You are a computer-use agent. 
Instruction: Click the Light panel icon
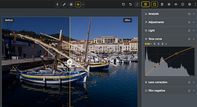[146, 31]
